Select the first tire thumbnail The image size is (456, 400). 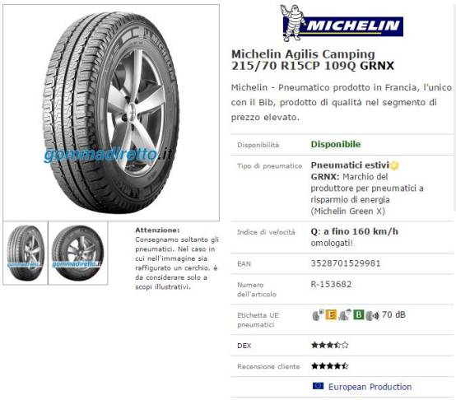point(26,253)
